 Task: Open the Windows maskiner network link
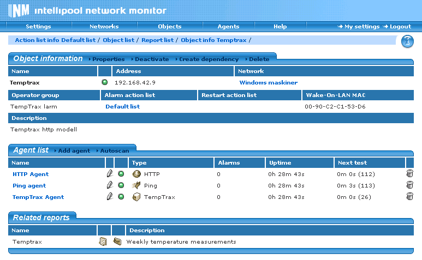pyautogui.click(x=268, y=82)
